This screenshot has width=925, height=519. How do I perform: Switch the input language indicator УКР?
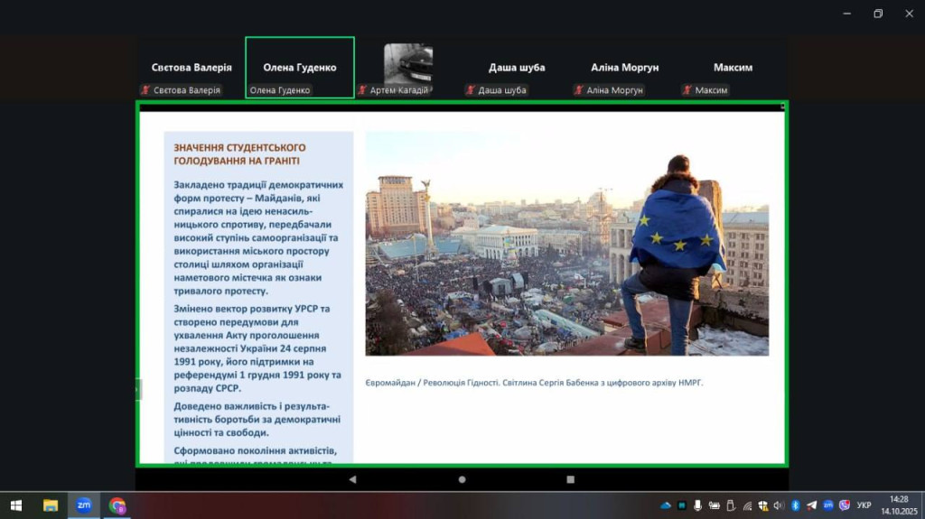pyautogui.click(x=864, y=505)
